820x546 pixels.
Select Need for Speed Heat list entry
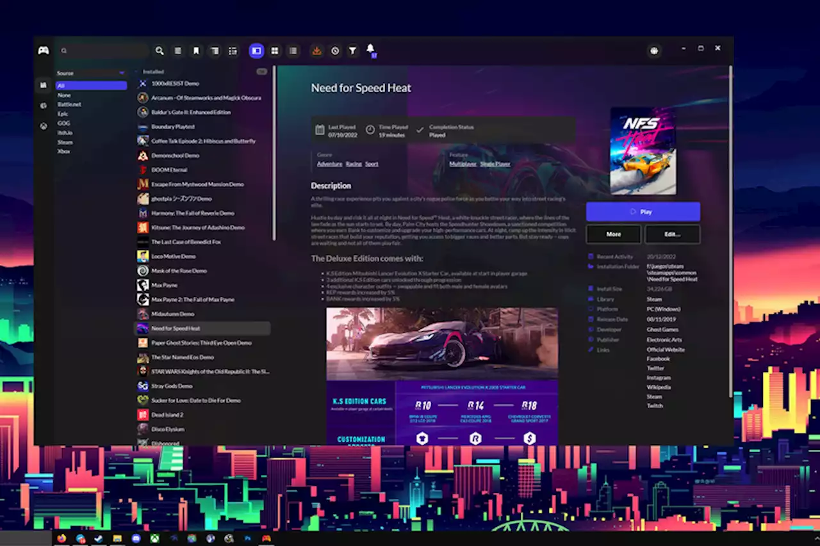(x=202, y=328)
